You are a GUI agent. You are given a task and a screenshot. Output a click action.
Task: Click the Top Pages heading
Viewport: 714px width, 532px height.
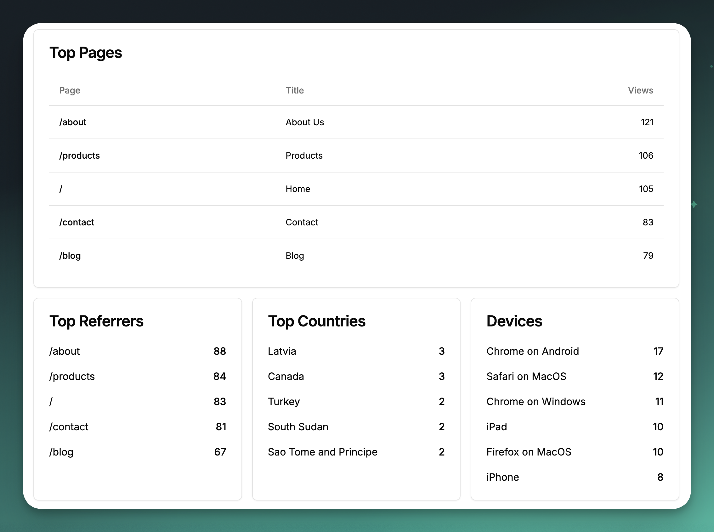[86, 53]
